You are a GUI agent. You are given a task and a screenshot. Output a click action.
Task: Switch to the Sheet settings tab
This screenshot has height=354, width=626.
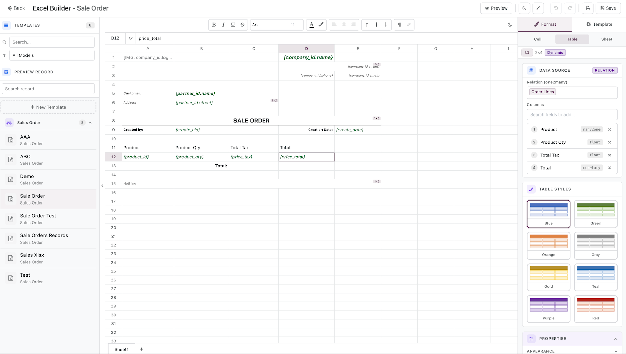click(x=607, y=39)
